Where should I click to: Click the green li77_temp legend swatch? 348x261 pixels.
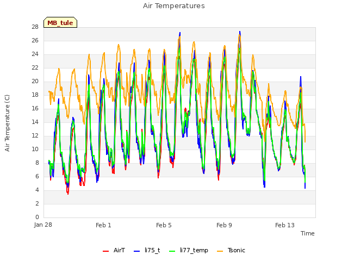click(x=172, y=251)
